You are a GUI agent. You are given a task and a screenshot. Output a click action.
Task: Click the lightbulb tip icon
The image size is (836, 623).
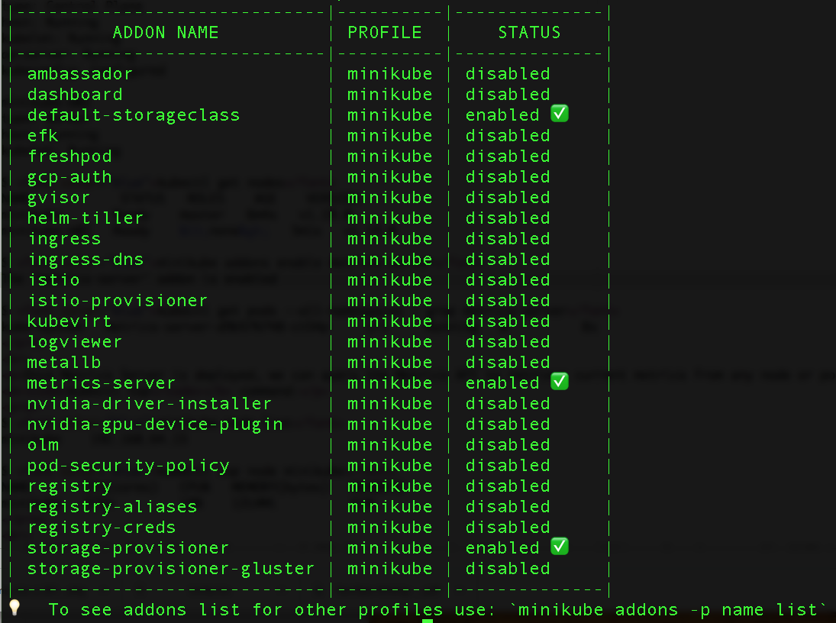[x=15, y=608]
